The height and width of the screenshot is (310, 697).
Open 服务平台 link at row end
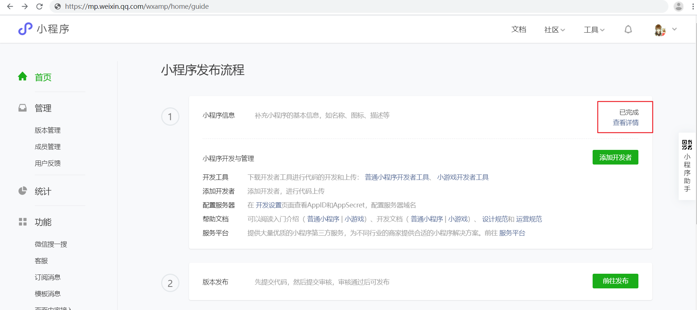512,233
